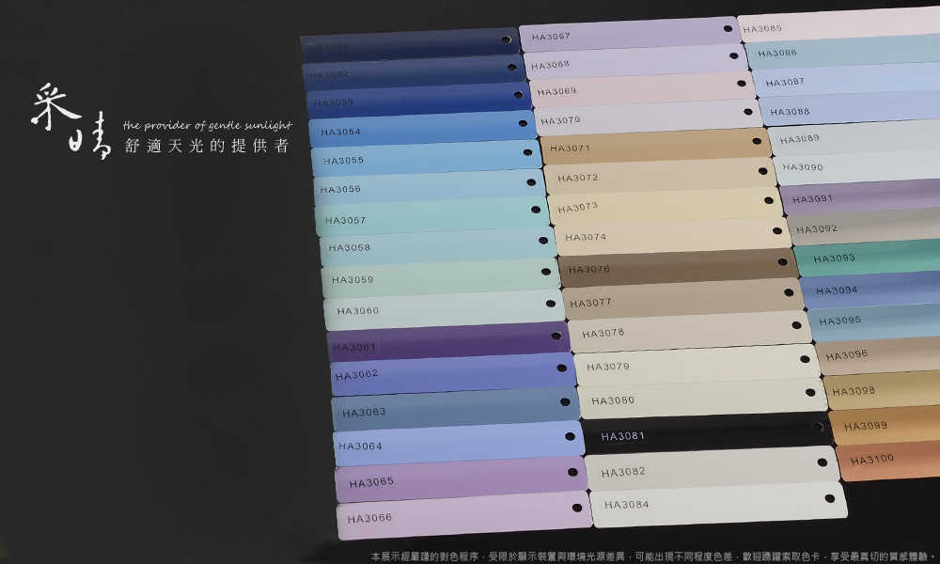The image size is (940, 564).
Task: Choose the HA3100 orange-brown swatch
Action: click(890, 459)
